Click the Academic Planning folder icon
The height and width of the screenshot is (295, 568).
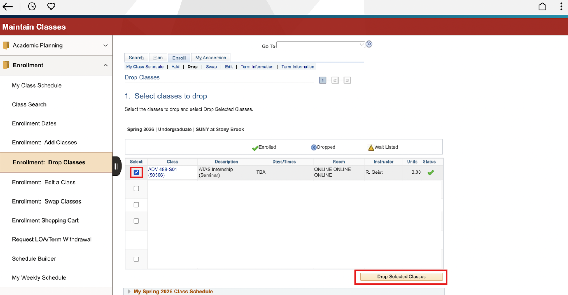click(x=6, y=45)
